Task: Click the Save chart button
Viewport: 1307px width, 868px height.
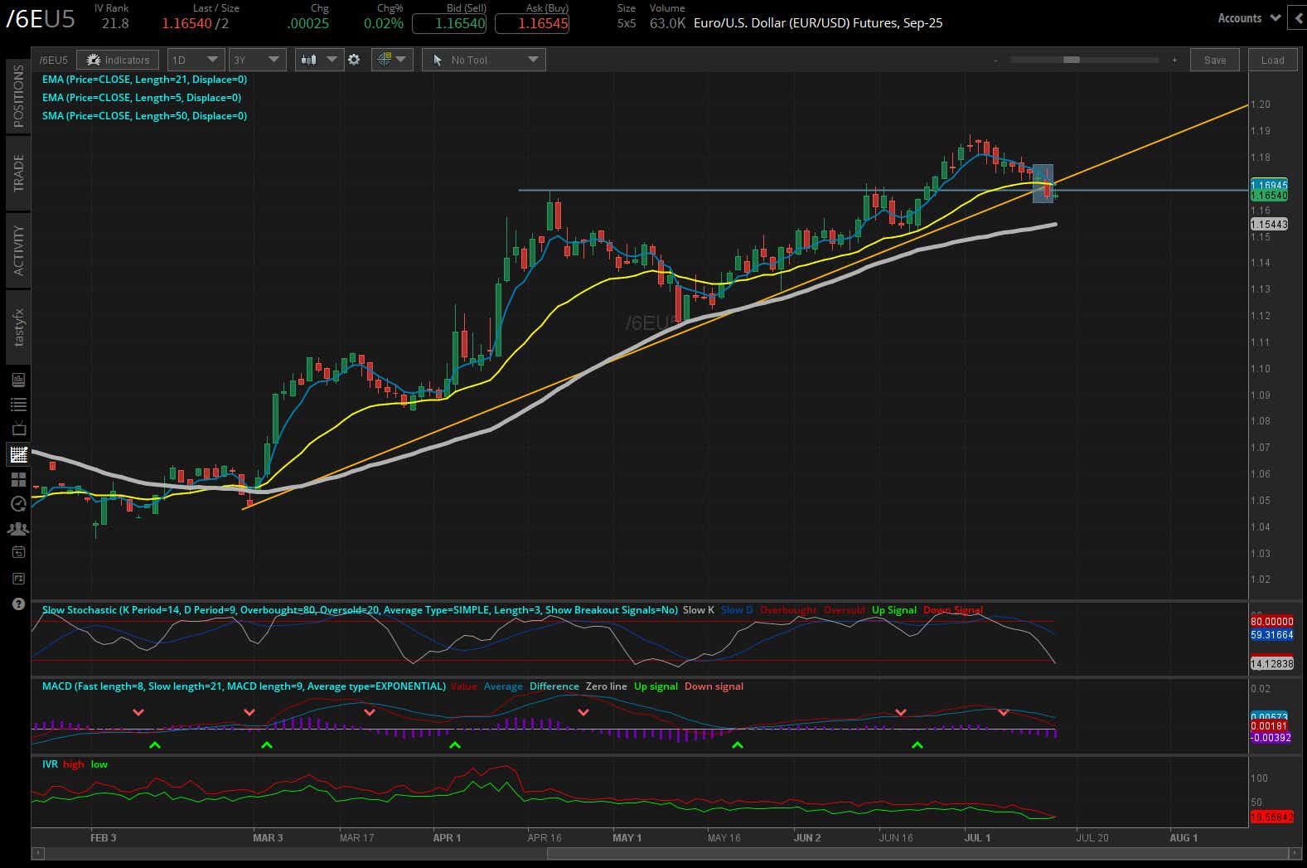Action: click(x=1215, y=60)
